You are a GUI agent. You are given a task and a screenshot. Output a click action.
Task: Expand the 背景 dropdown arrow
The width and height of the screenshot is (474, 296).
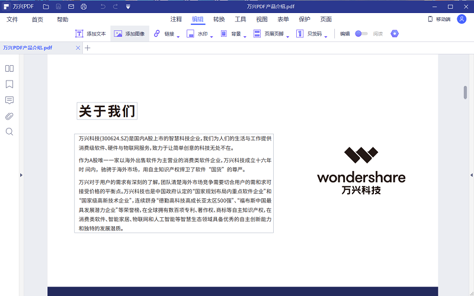245,37
